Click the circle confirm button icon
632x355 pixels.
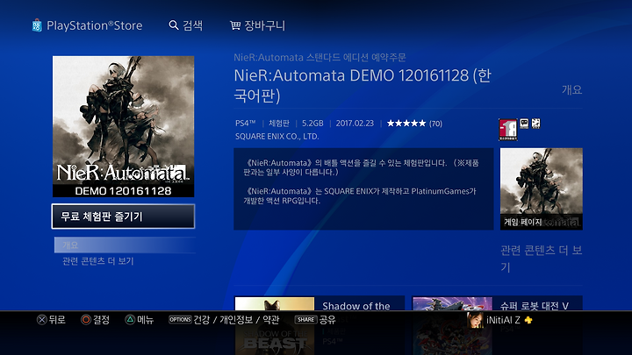(85, 320)
